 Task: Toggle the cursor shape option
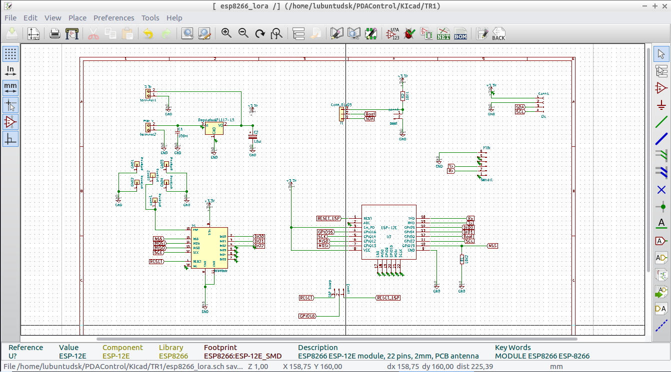click(x=10, y=105)
